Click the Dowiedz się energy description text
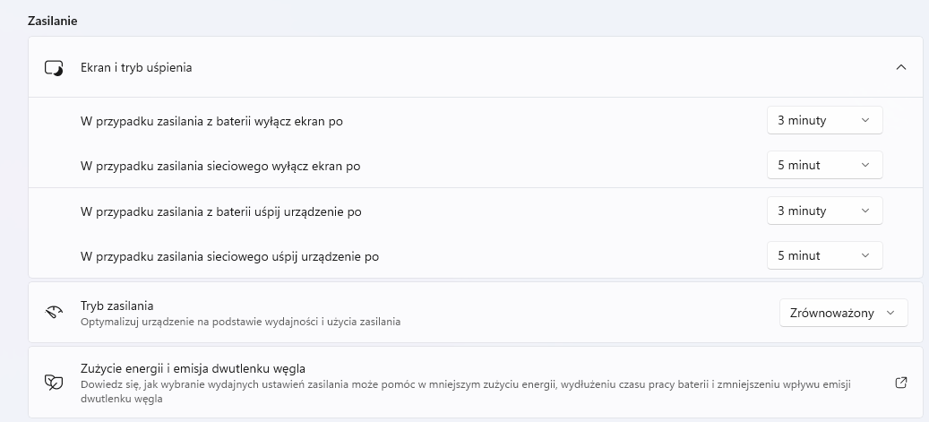The width and height of the screenshot is (929, 422). [466, 392]
